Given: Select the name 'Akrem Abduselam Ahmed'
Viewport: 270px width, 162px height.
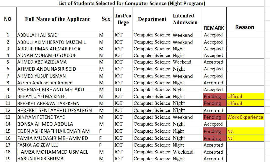Looking at the screenshot, I should click(x=45, y=83).
